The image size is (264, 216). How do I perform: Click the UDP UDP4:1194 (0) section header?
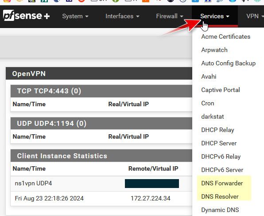click(x=101, y=124)
